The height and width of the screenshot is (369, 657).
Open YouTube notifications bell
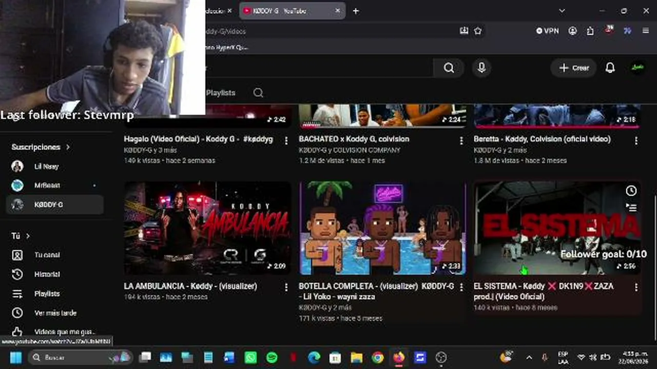tap(610, 68)
